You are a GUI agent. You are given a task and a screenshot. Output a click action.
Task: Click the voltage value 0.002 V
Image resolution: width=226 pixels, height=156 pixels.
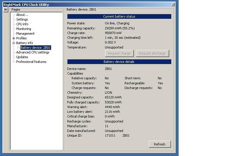[110, 43]
